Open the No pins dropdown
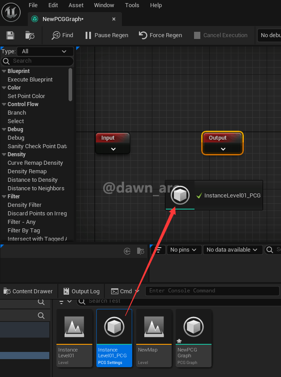 point(184,250)
